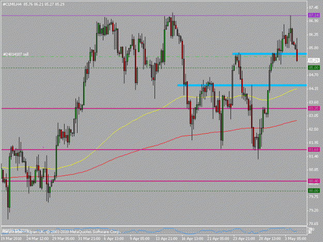Click the 3 May 05:00 time label

pyautogui.click(x=295, y=239)
